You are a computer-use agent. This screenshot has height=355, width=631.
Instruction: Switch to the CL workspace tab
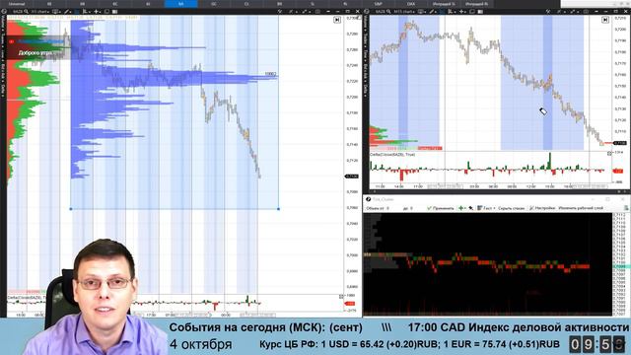click(246, 4)
